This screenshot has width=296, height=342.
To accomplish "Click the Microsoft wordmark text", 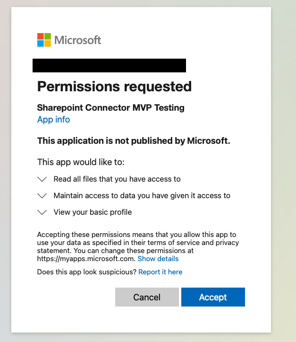I will [x=78, y=40].
